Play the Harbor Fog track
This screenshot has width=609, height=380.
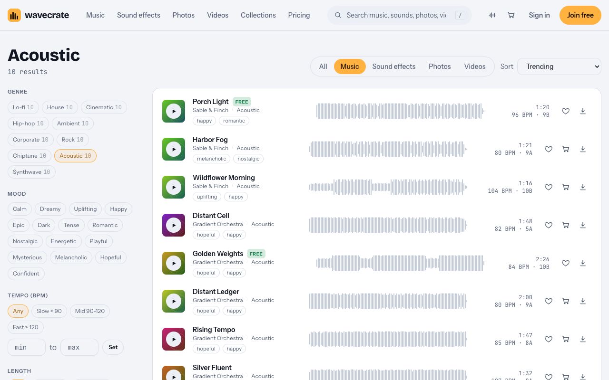pyautogui.click(x=174, y=149)
